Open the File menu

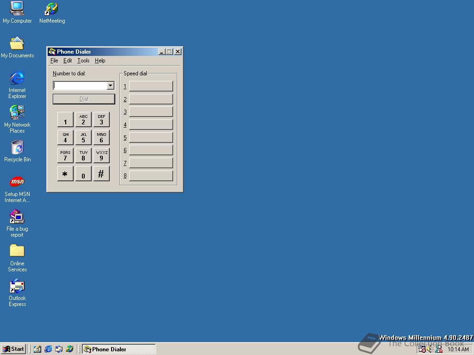(54, 61)
